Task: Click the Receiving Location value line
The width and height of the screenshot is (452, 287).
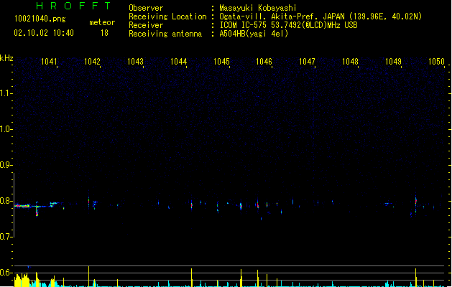Action: (320, 17)
